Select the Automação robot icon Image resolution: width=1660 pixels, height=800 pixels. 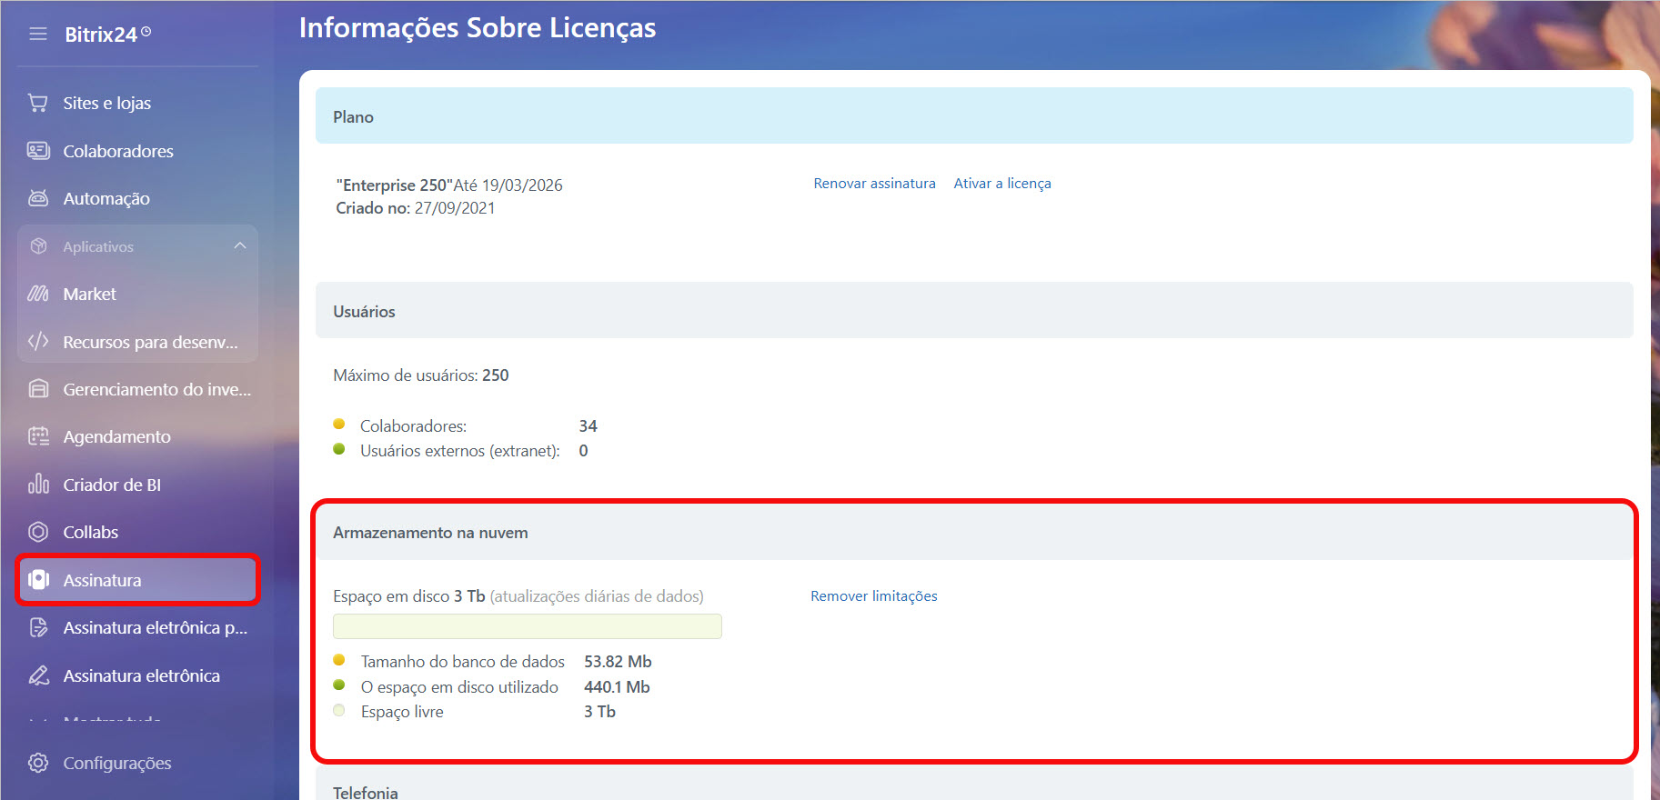point(37,198)
